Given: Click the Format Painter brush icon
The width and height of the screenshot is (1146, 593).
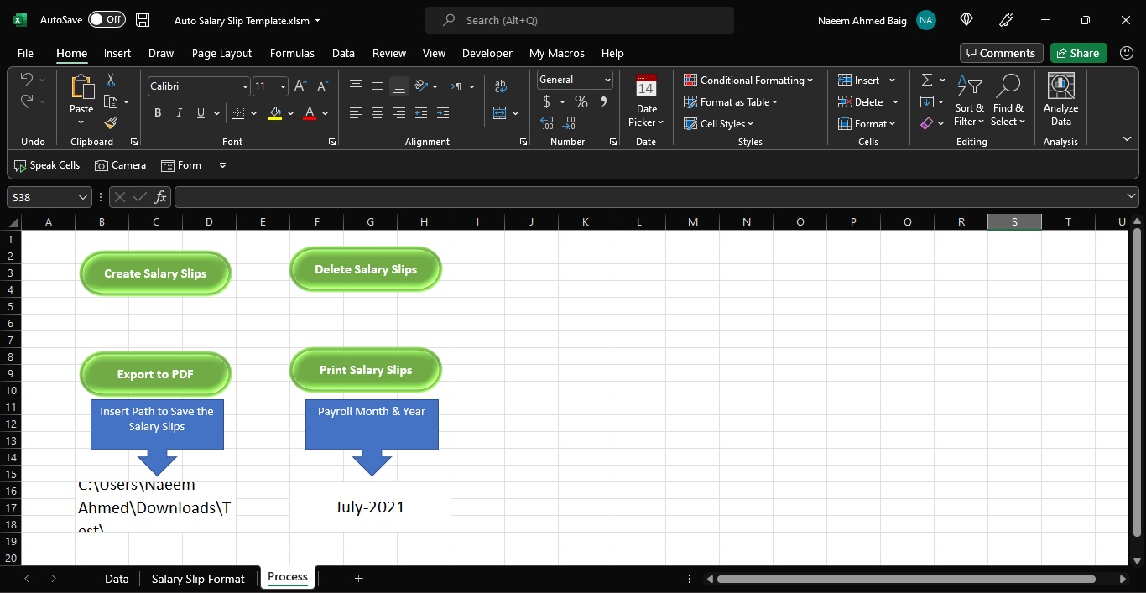Looking at the screenshot, I should (x=111, y=122).
